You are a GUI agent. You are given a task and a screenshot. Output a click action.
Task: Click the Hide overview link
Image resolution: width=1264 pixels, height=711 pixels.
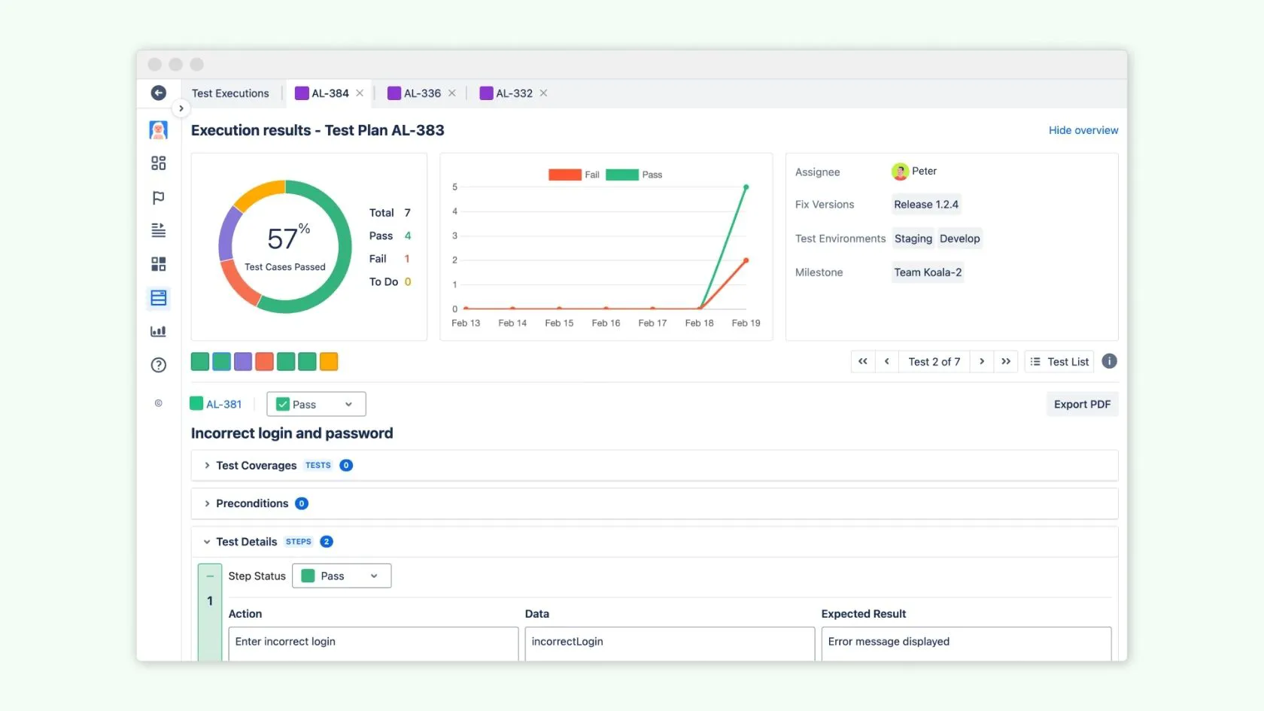click(1083, 130)
